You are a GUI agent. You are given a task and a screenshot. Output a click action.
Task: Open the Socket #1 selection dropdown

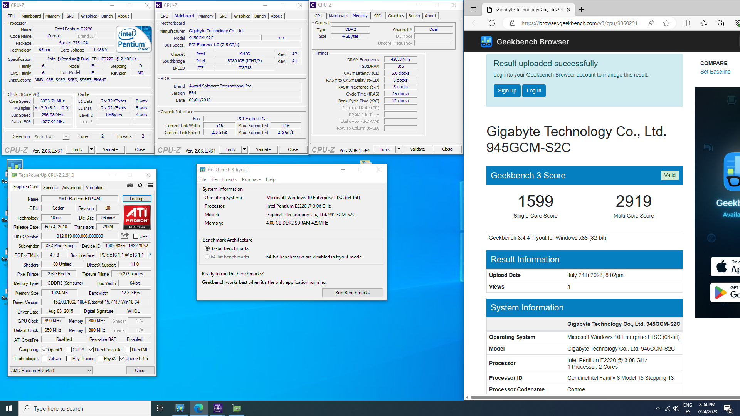[x=51, y=137]
